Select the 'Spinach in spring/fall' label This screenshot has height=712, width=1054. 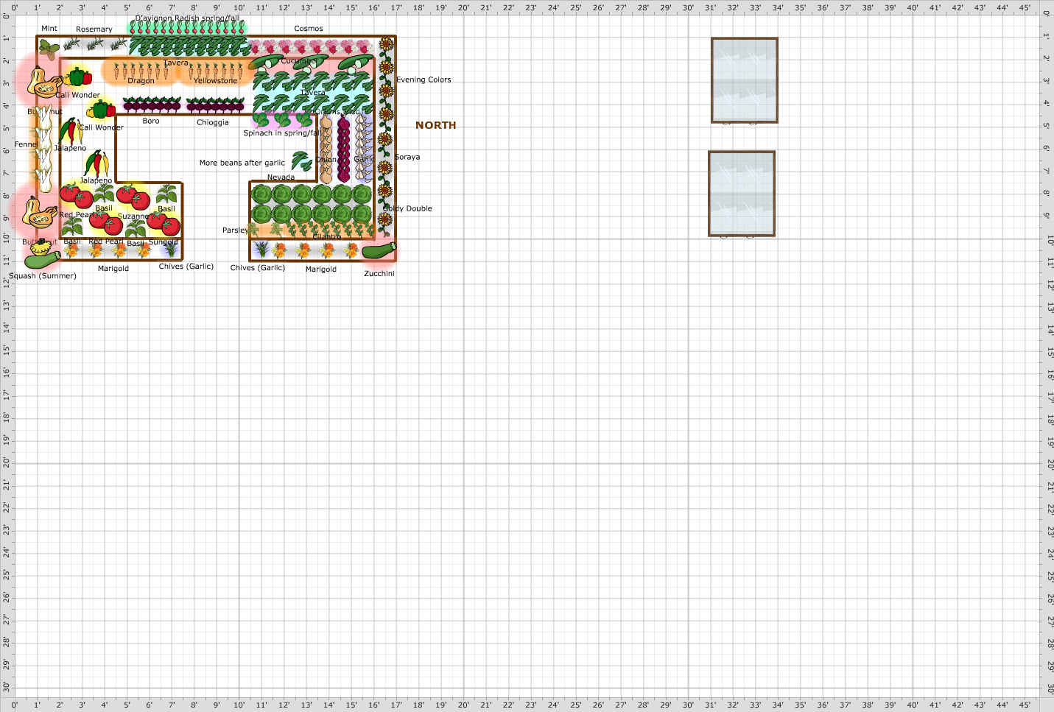tap(281, 133)
